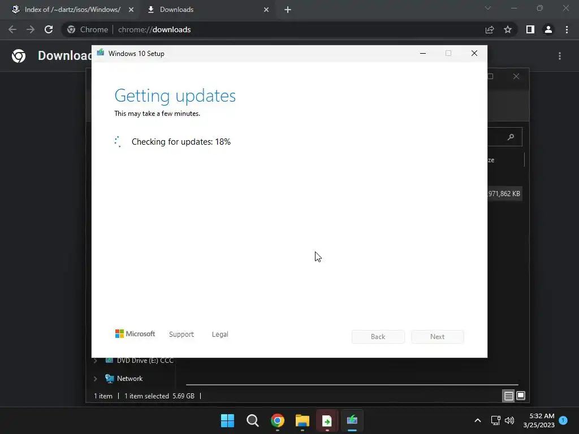Open the notification badge in the tray

[x=563, y=420]
